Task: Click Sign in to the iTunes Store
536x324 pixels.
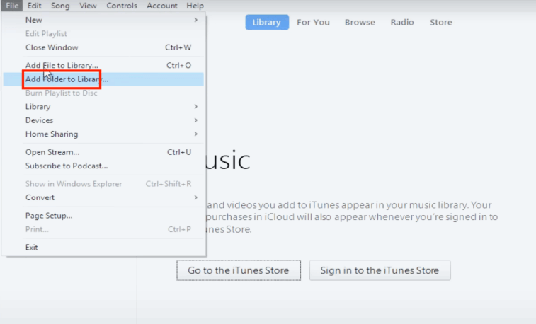Action: pos(380,270)
